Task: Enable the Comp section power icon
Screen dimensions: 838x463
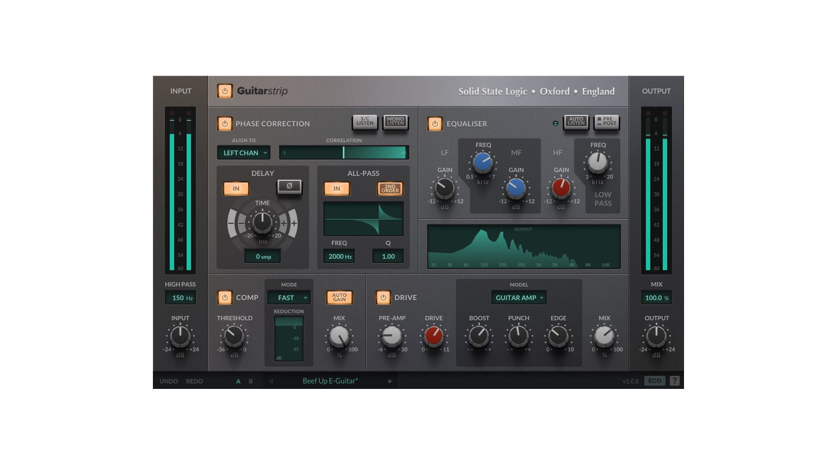Action: click(x=225, y=297)
